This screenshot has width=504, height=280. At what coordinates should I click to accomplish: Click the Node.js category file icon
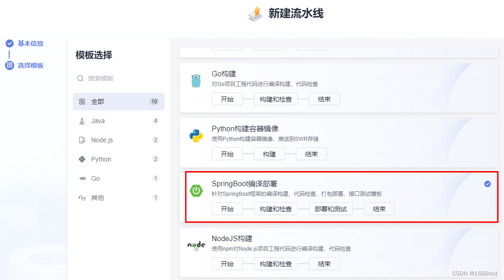point(82,140)
